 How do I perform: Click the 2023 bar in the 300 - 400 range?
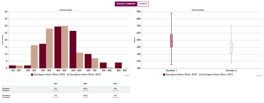click(49, 49)
